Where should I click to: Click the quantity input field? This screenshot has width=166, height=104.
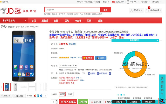53,102
